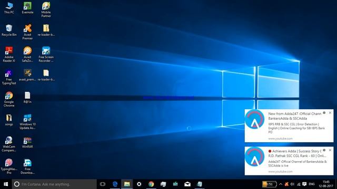Open Microsoft Edge from taskbar
The image size is (337, 189).
(x=115, y=184)
